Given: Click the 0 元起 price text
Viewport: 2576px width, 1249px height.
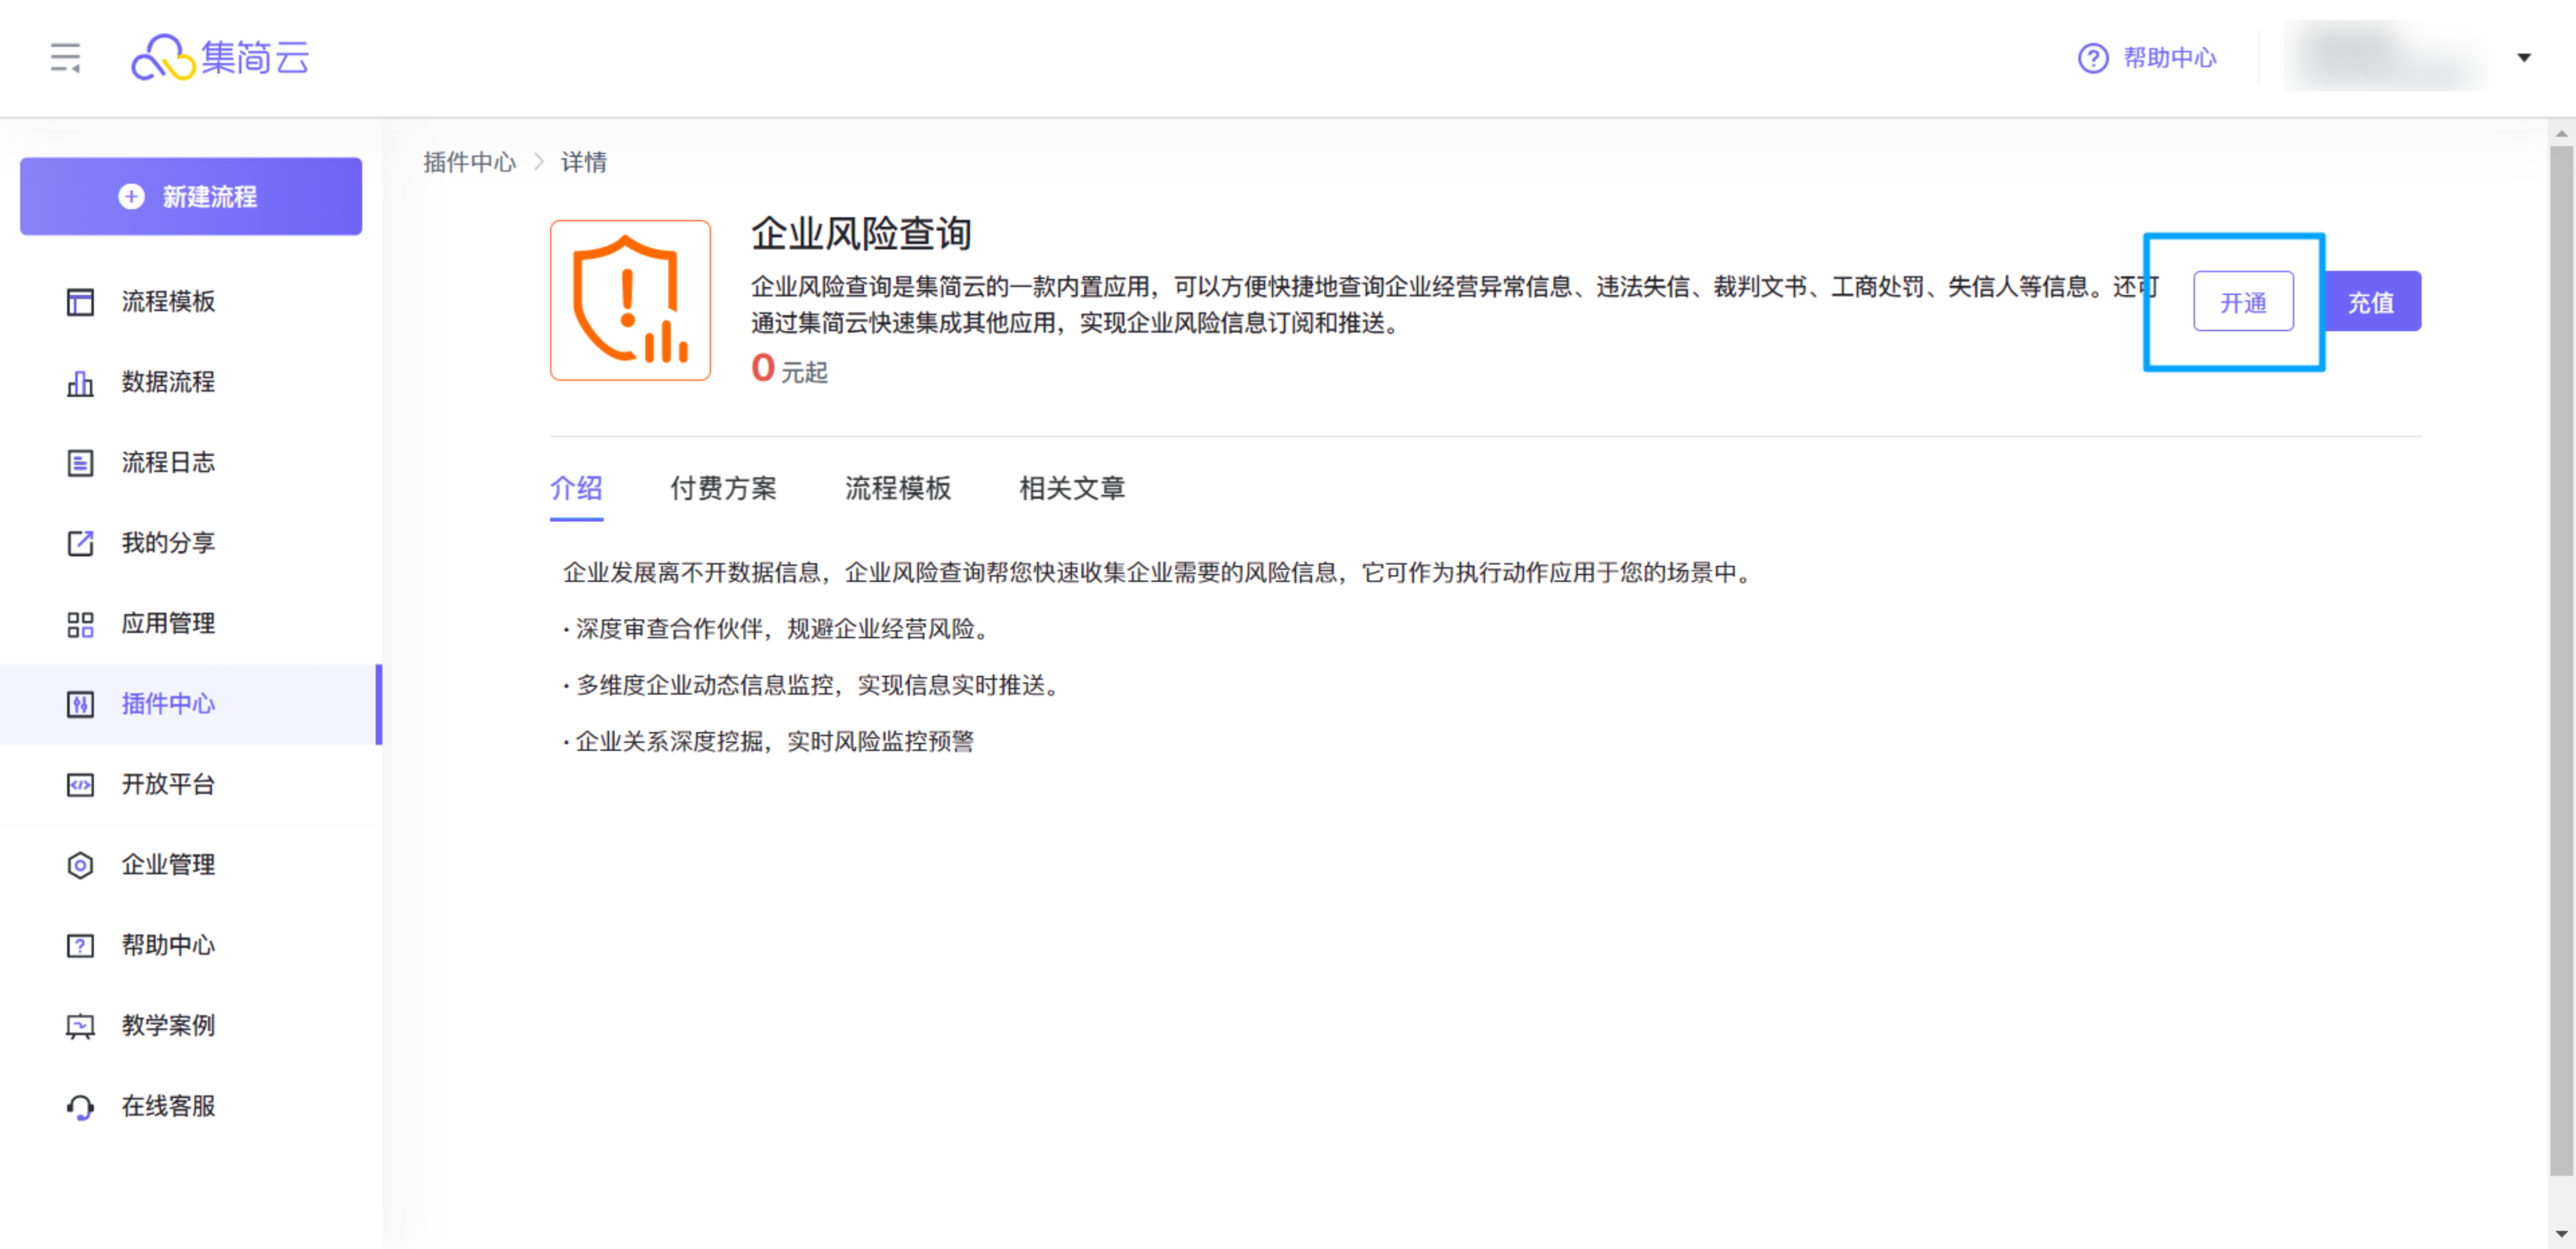Looking at the screenshot, I should click(789, 369).
